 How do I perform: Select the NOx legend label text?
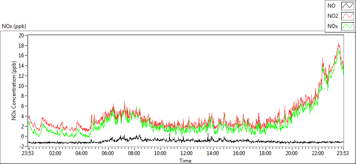[x=332, y=27]
